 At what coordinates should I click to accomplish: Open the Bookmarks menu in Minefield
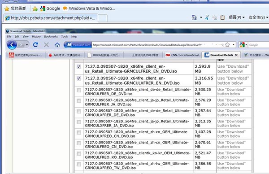(51, 37)
